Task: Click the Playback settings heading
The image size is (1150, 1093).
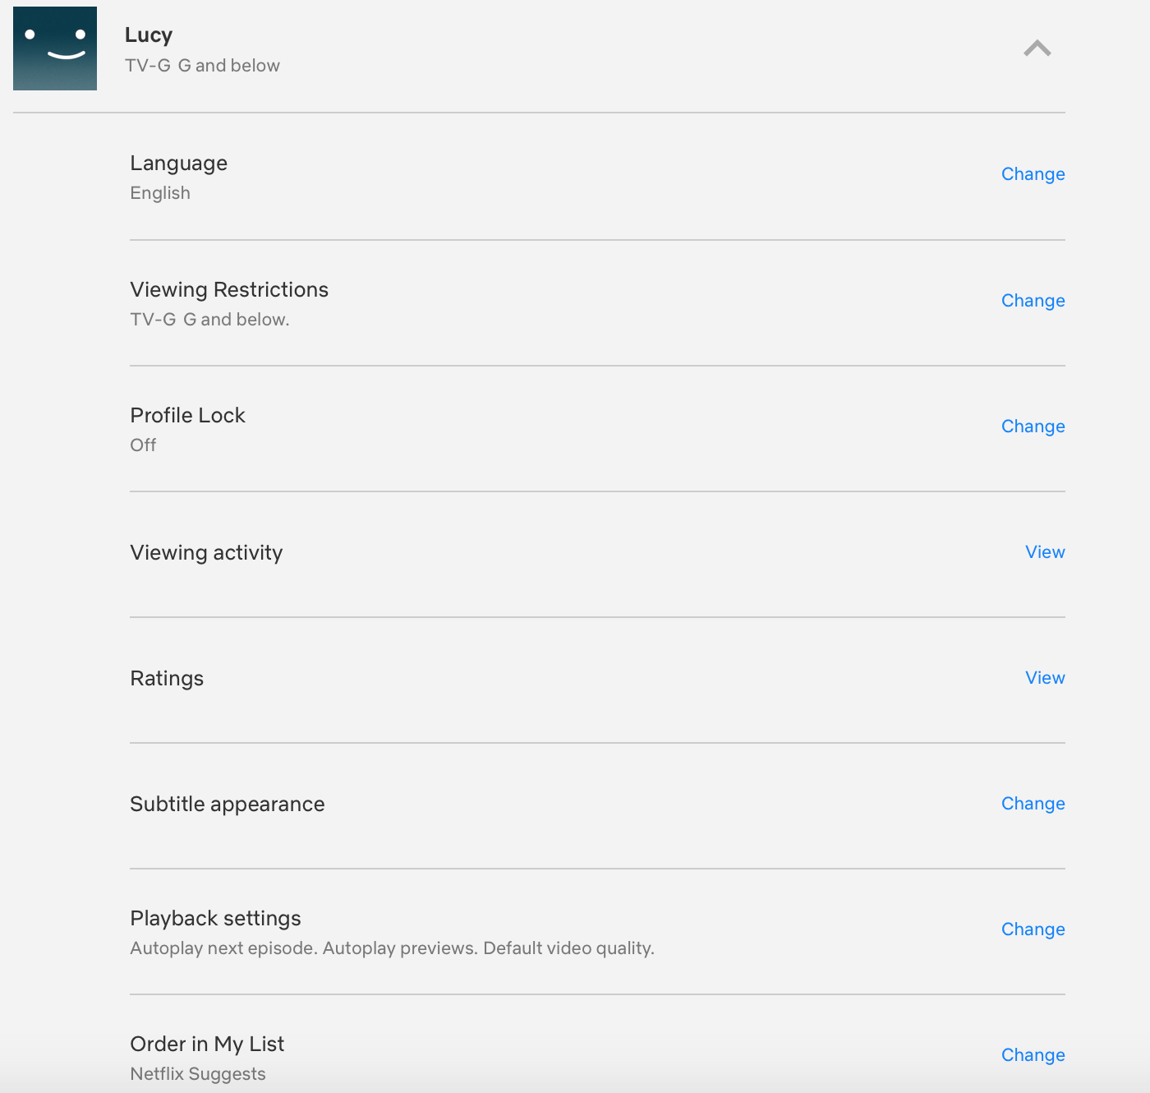Action: [215, 919]
